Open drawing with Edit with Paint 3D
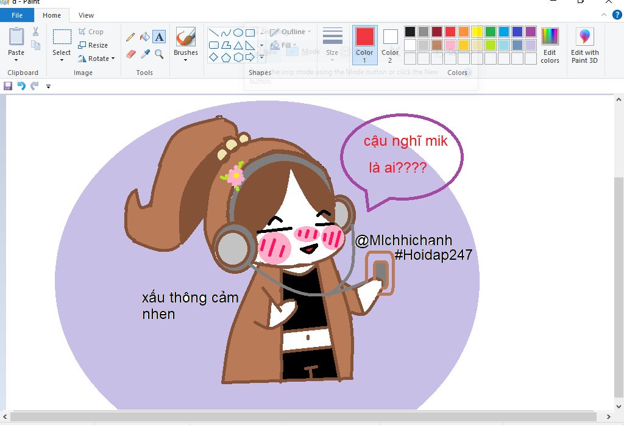The height and width of the screenshot is (425, 624). 584,45
